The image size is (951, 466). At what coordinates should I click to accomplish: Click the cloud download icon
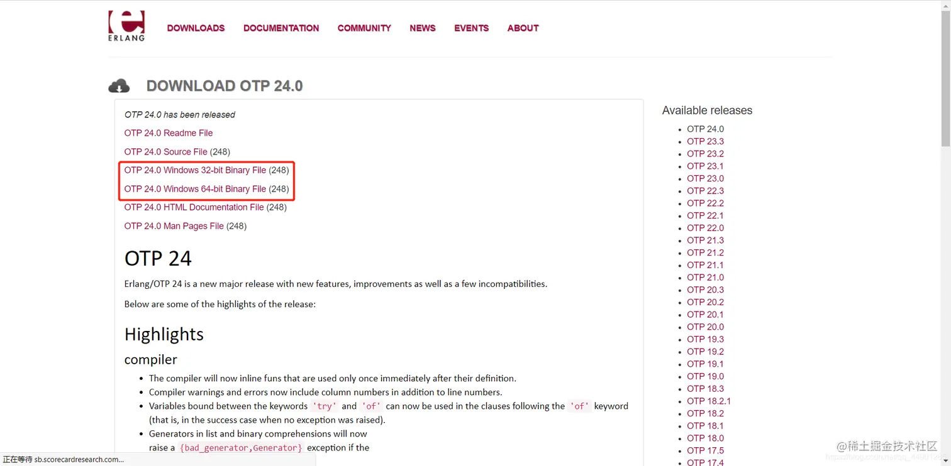point(119,86)
